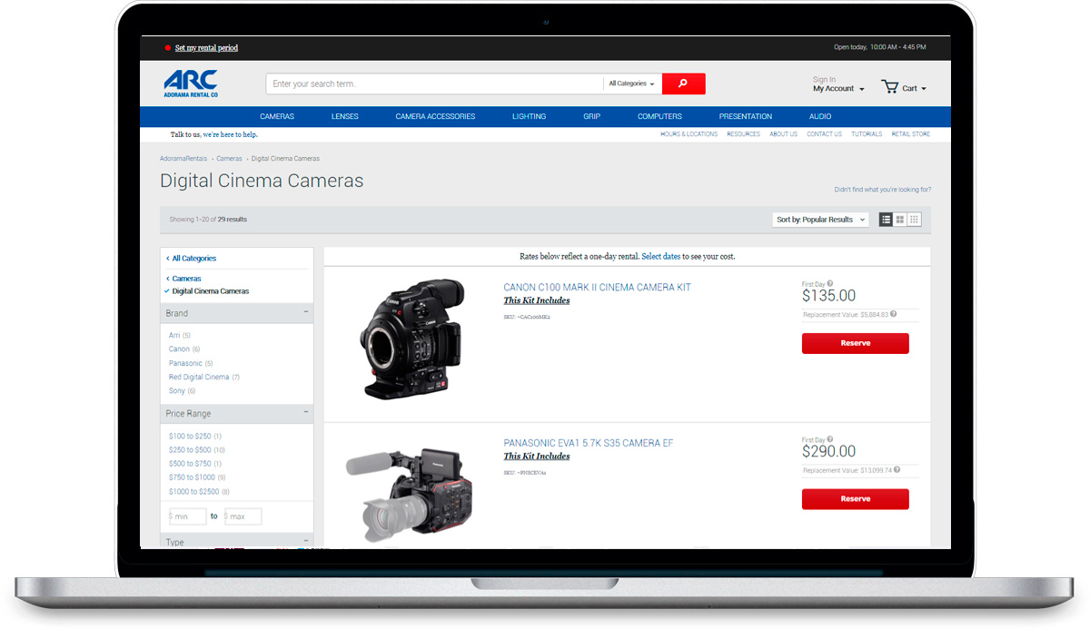Show This Kit Includes for Panasonic EVA1
The height and width of the screenshot is (629, 1090).
coord(537,457)
